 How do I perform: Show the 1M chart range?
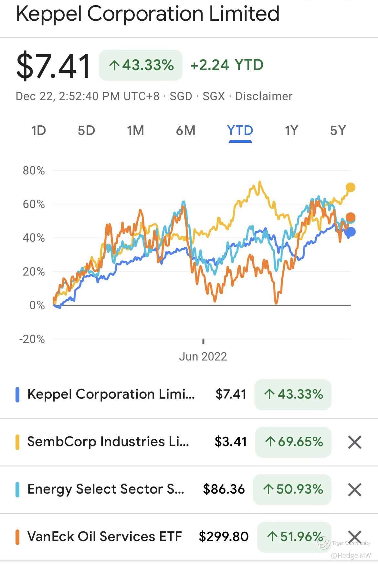click(135, 131)
